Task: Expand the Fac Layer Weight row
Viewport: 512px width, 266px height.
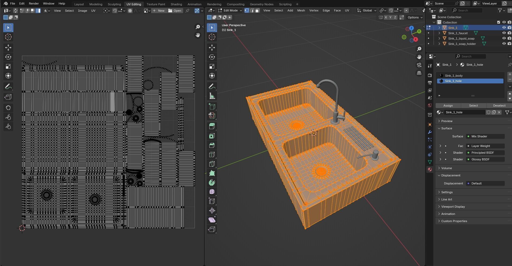Action: click(x=440, y=146)
